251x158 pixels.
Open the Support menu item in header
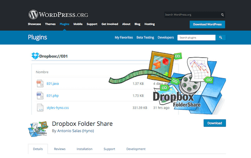pos(92,24)
